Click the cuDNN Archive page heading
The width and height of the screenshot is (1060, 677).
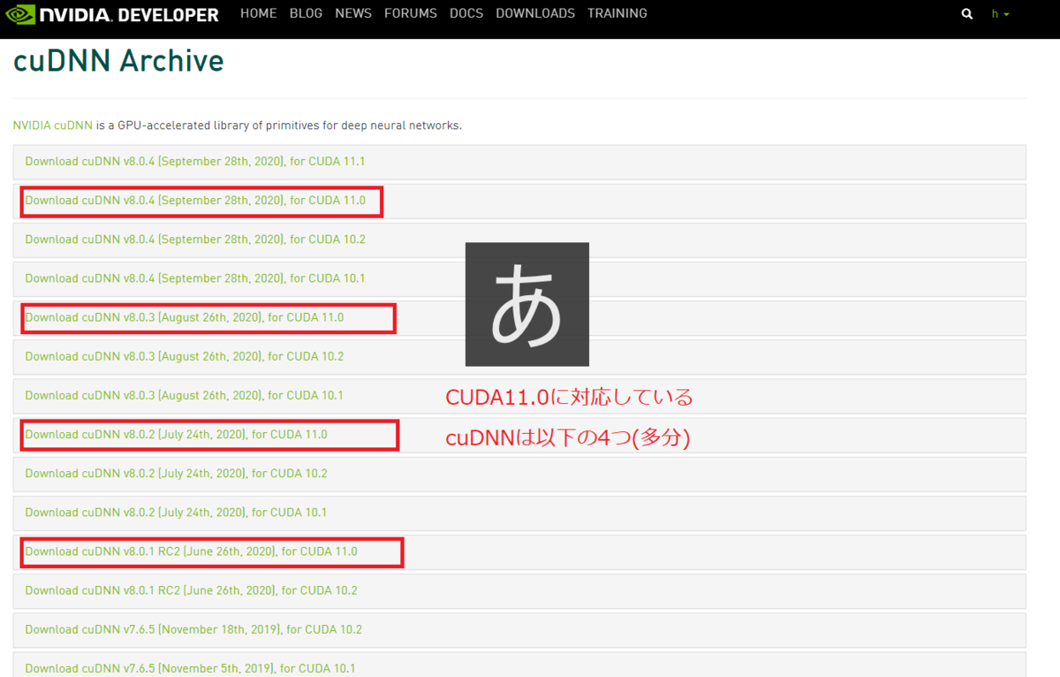click(118, 61)
